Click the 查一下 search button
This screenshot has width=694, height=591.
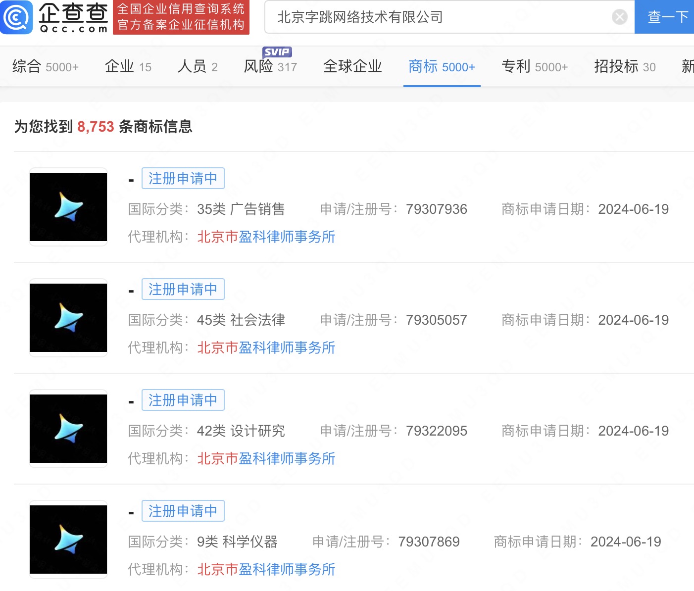(664, 17)
